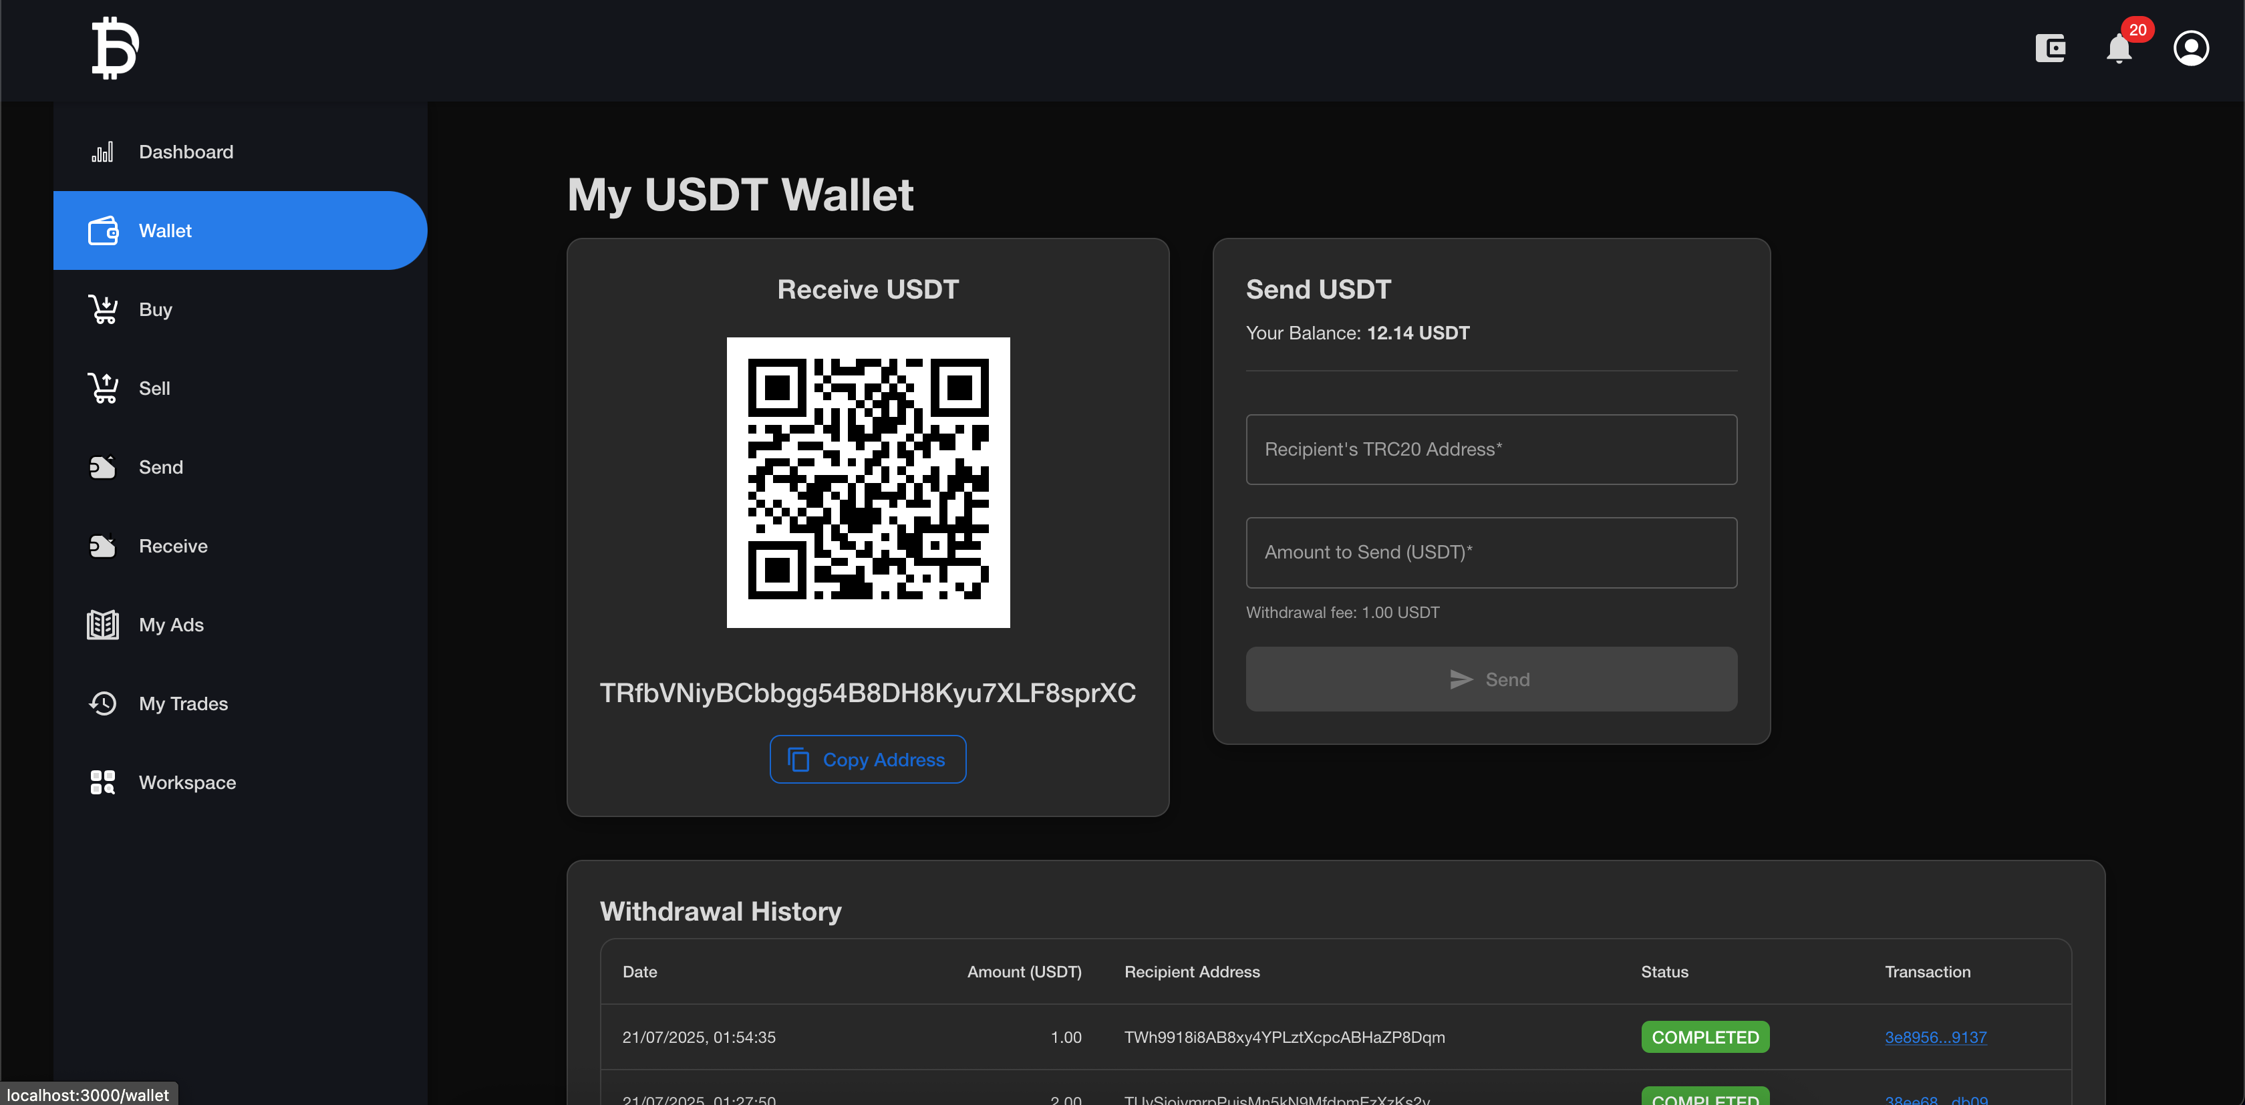Click the Buy cart icon

pos(103,309)
